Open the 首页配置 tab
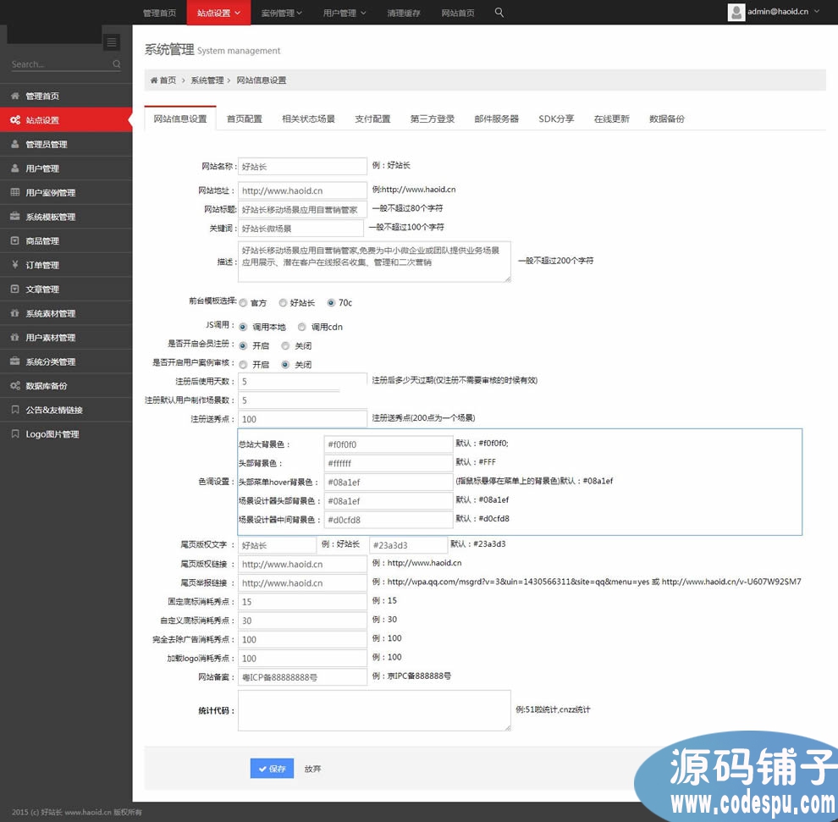The height and width of the screenshot is (822, 838). click(x=245, y=119)
